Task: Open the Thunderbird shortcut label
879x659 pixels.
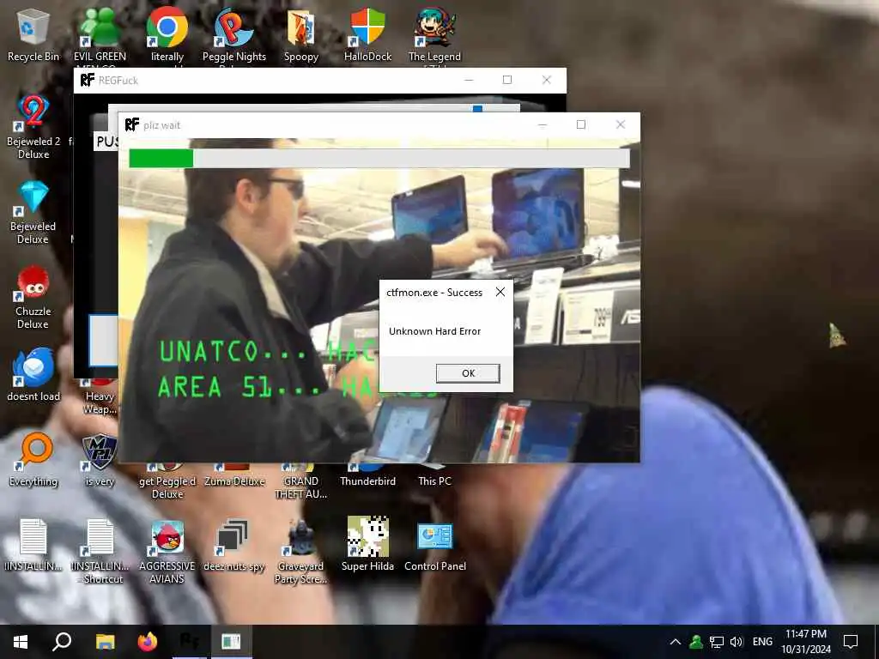Action: 367,481
